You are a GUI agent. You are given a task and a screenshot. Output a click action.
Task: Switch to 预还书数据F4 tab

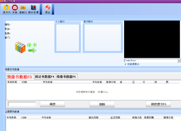(45, 77)
